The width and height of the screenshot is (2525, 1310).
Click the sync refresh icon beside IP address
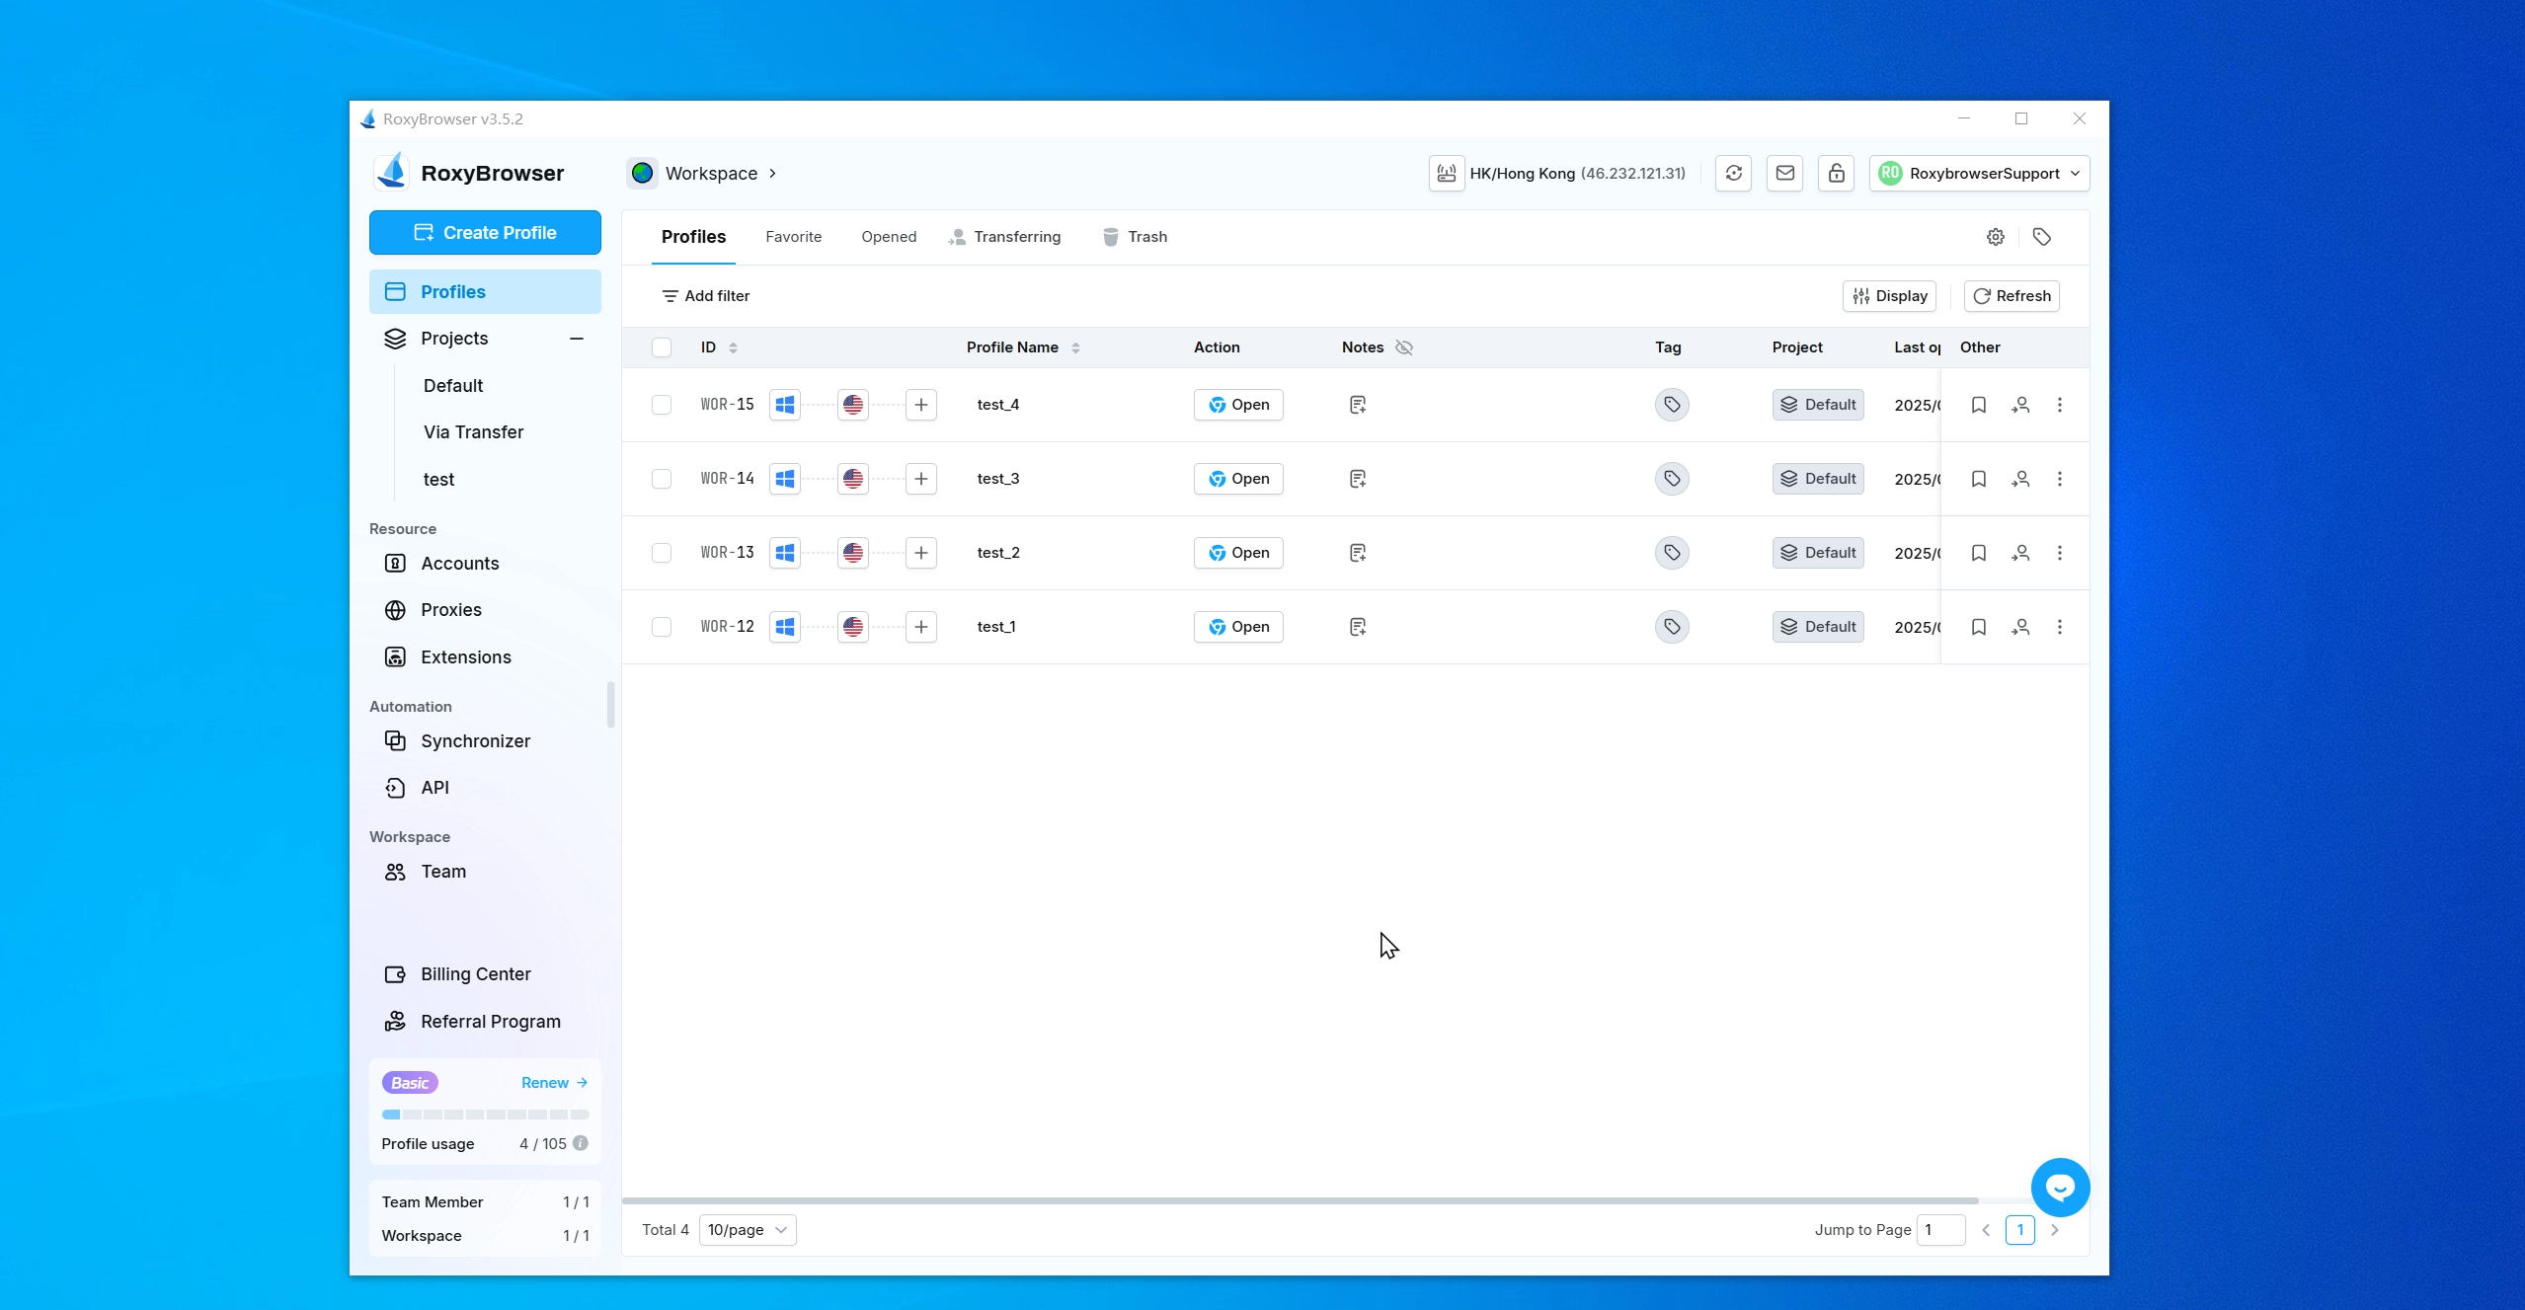(x=1733, y=174)
